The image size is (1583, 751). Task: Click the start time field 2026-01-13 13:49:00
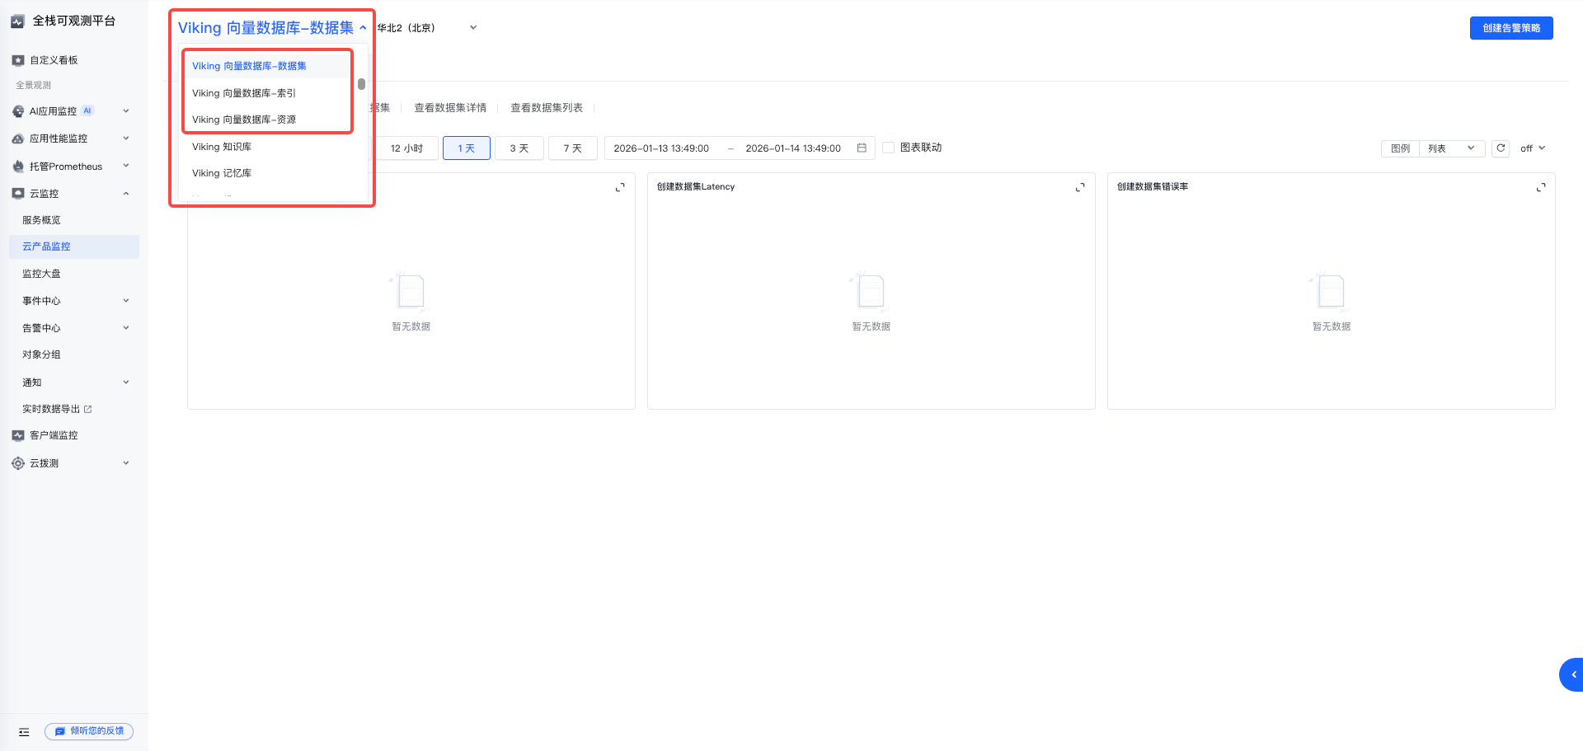[661, 148]
